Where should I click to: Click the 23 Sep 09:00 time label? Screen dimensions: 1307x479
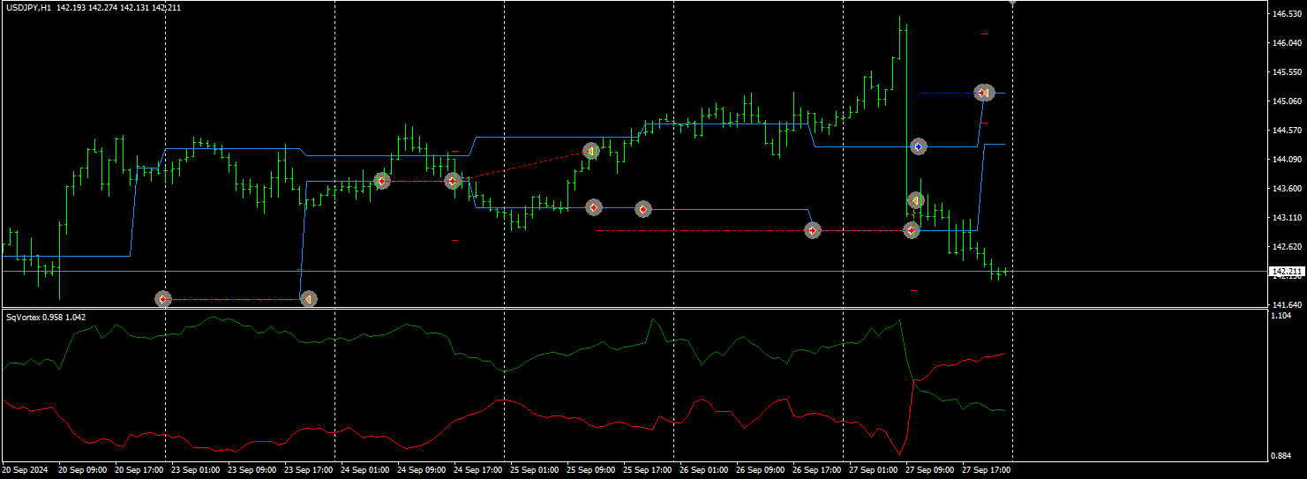click(x=252, y=470)
